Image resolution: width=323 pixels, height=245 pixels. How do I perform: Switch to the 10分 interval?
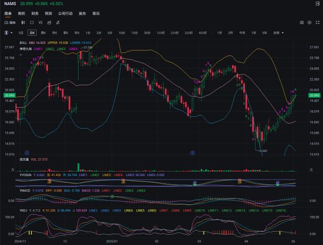click(121, 33)
